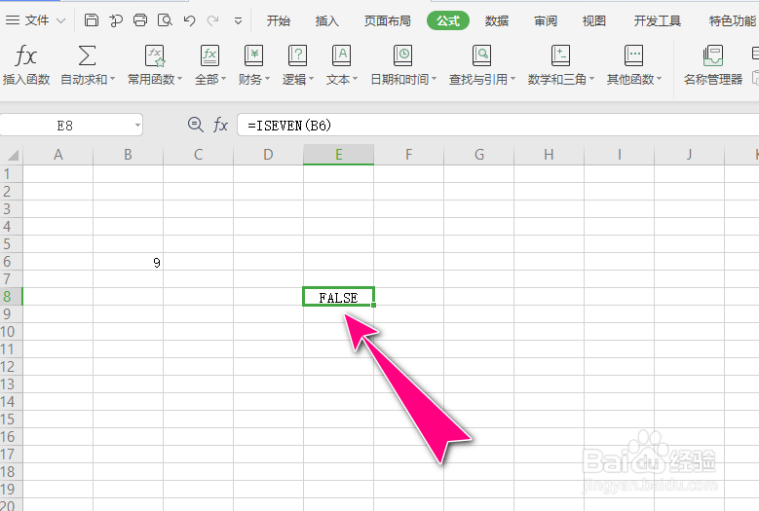Expand the quick access toolbar dropdown
Viewport: 759px width, 511px height.
click(238, 20)
